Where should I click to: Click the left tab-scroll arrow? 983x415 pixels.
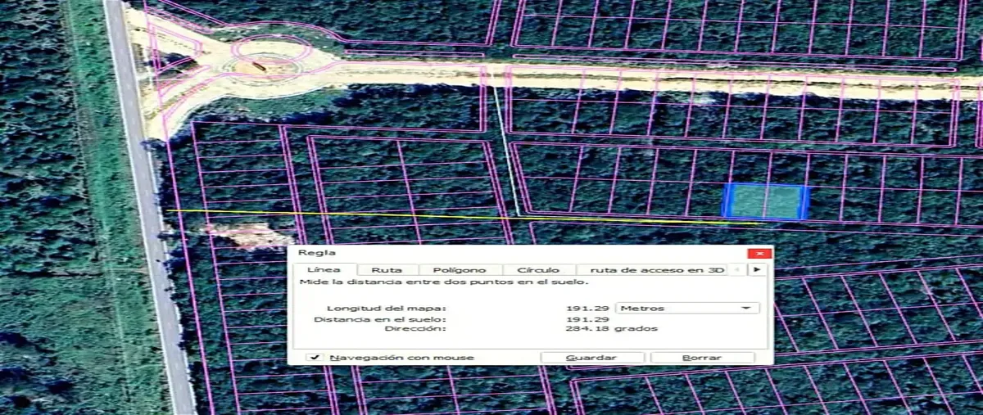(x=737, y=269)
